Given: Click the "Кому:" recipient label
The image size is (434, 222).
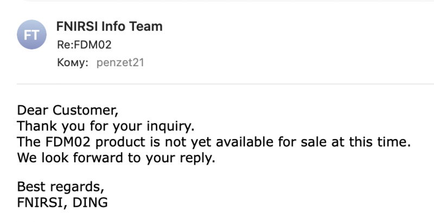Looking at the screenshot, I should point(72,63).
